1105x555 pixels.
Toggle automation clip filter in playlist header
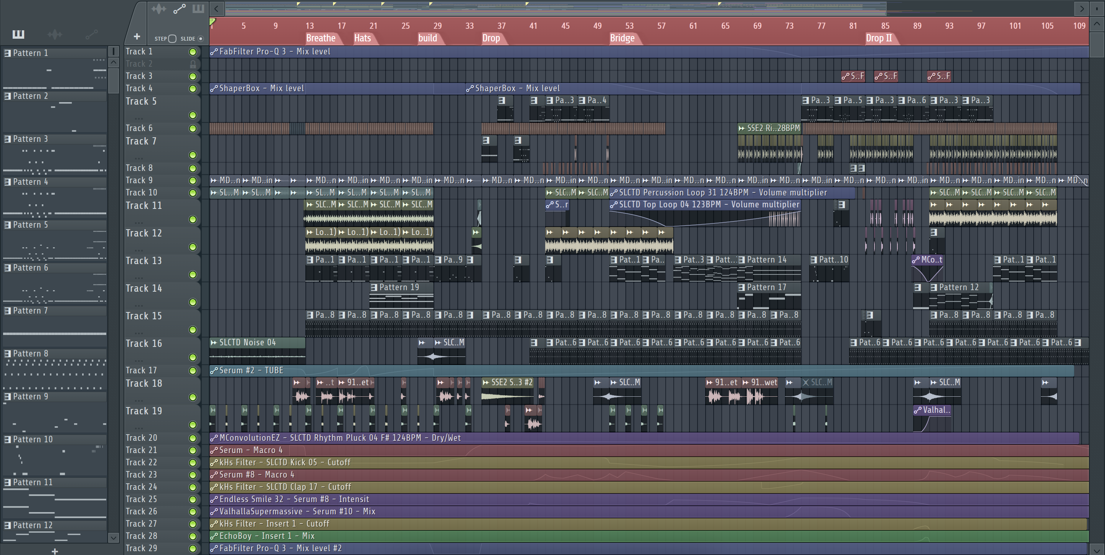pyautogui.click(x=179, y=8)
